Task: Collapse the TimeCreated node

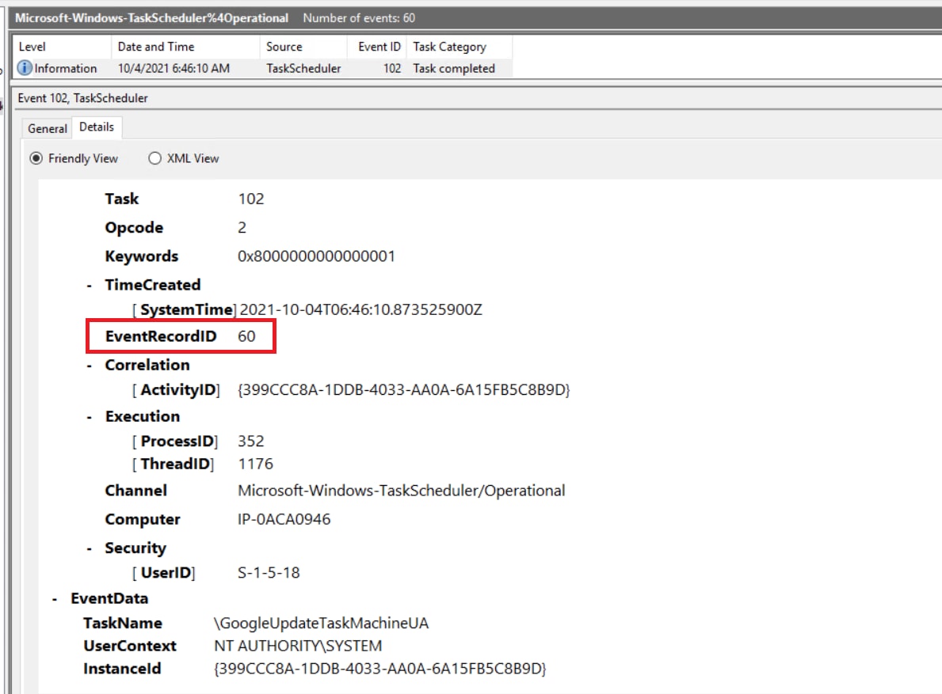Action: pos(90,286)
